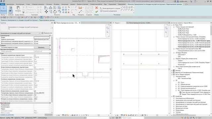The height and width of the screenshot is (119, 212).
Task: Open 'Разрез 1' in the project browser
Action: tap(180, 61)
